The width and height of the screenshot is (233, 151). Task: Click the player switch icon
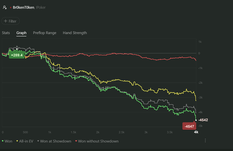pyautogui.click(x=5, y=7)
